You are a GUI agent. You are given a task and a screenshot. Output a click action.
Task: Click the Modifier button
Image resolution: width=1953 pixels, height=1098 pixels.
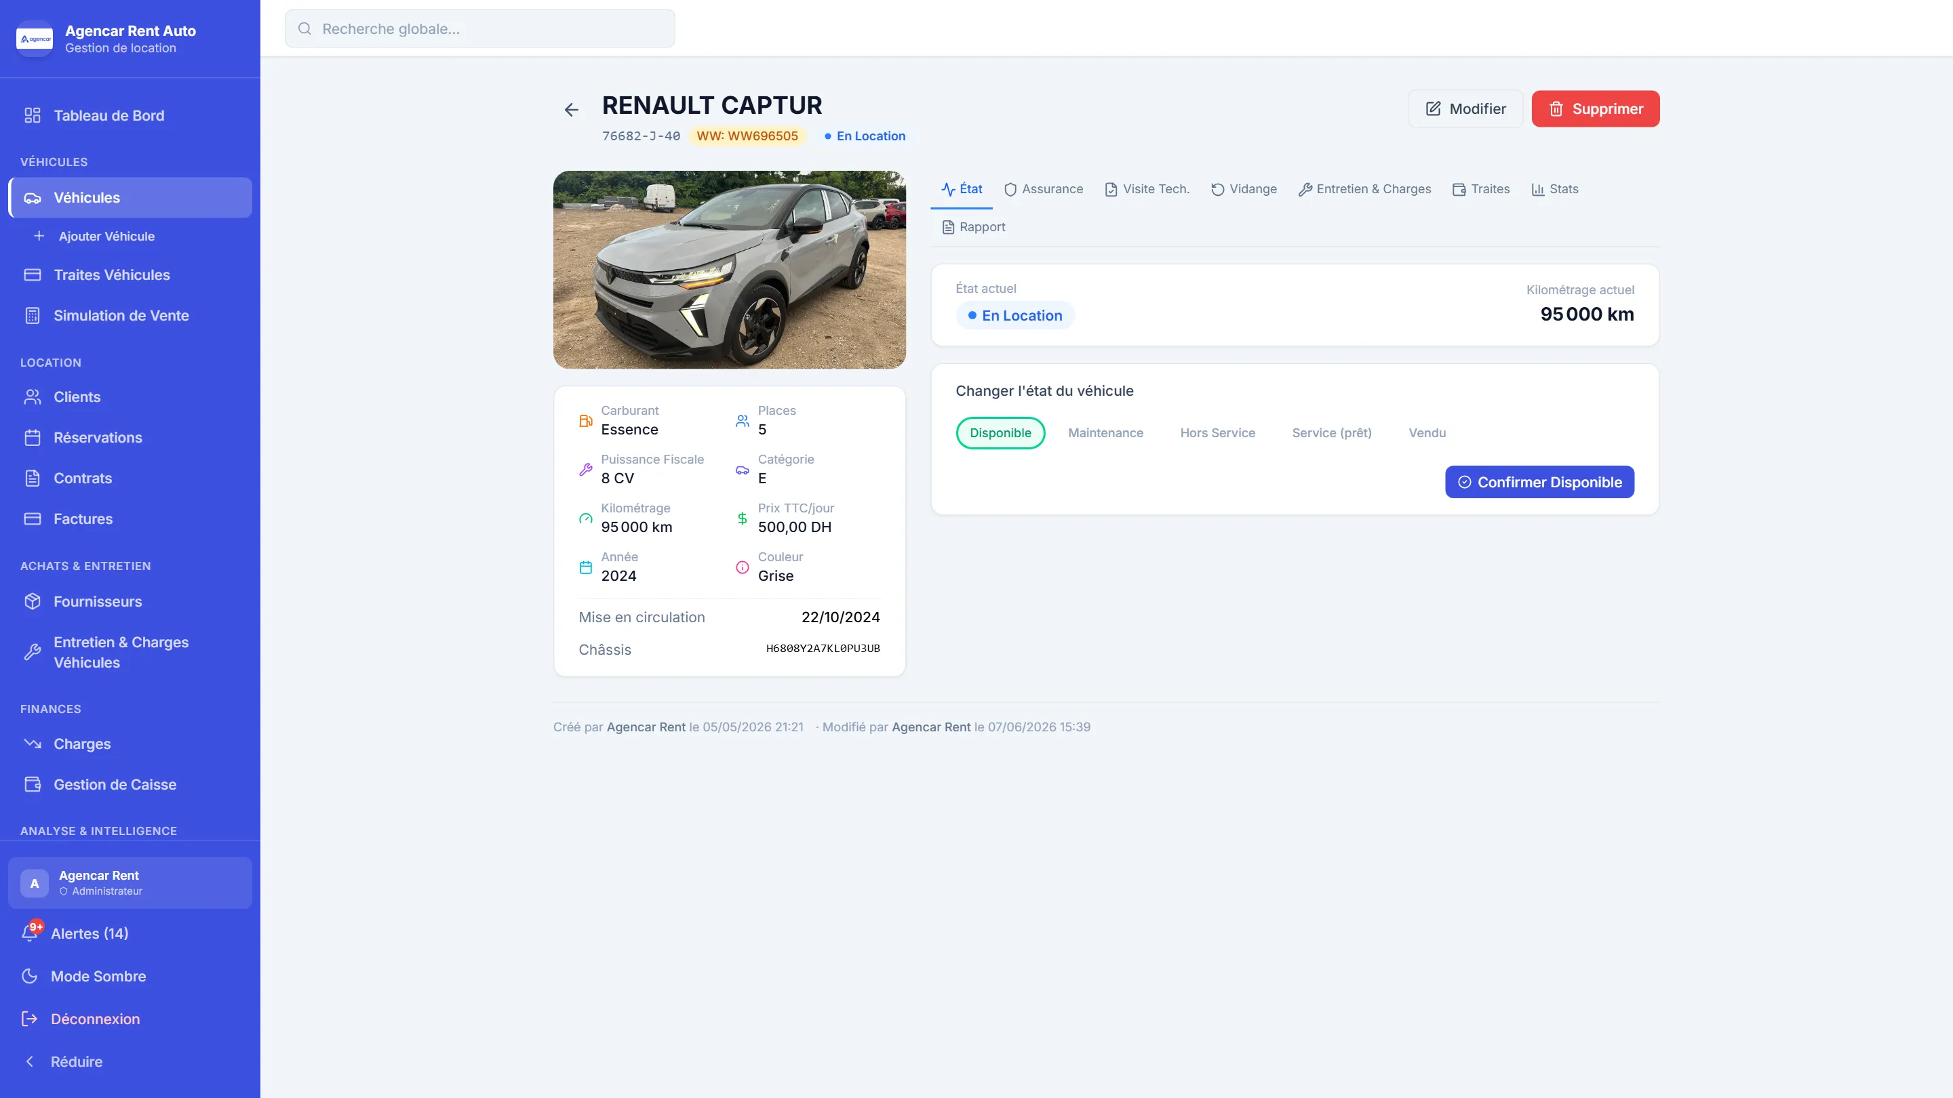coord(1465,109)
